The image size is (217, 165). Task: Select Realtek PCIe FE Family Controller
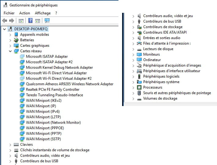click(x=53, y=90)
